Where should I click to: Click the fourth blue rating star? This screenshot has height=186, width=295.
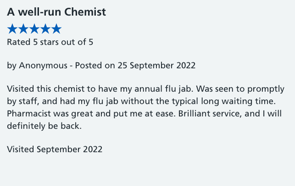[45, 29]
